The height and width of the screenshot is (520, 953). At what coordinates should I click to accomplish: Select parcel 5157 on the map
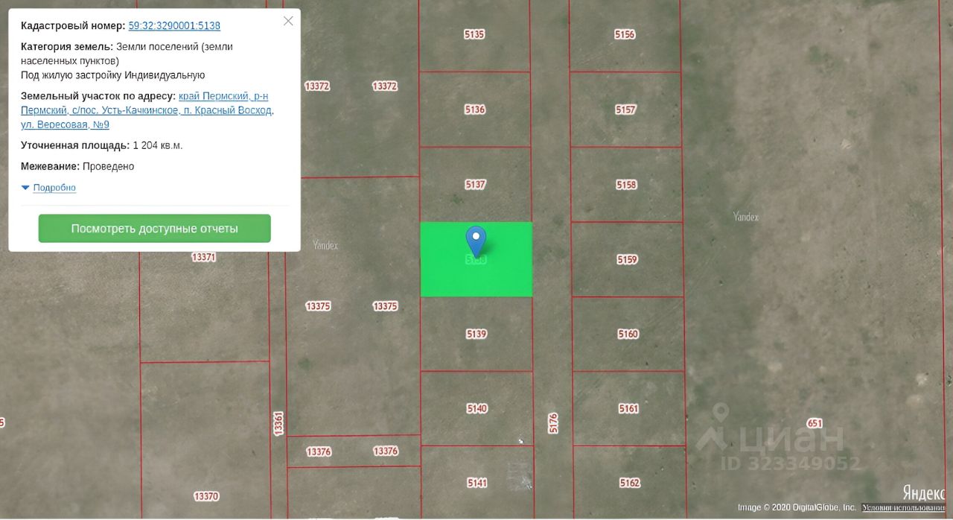point(625,110)
